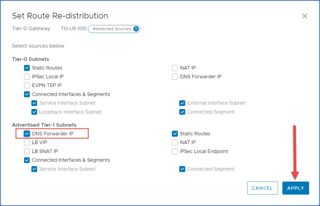The image size is (320, 206).
Task: Uncheck Tier-0 Static Routes checkbox
Action: [27, 68]
